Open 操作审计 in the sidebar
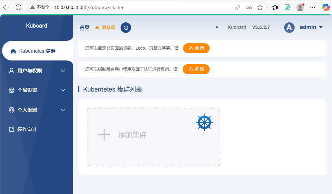This screenshot has height=194, width=332. click(37, 129)
